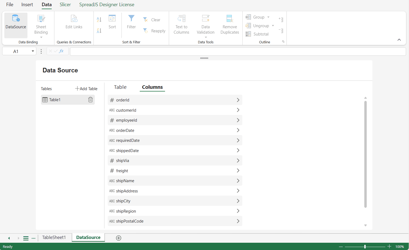409x250 pixels.
Task: Zoom in with plus button
Action: [389, 247]
